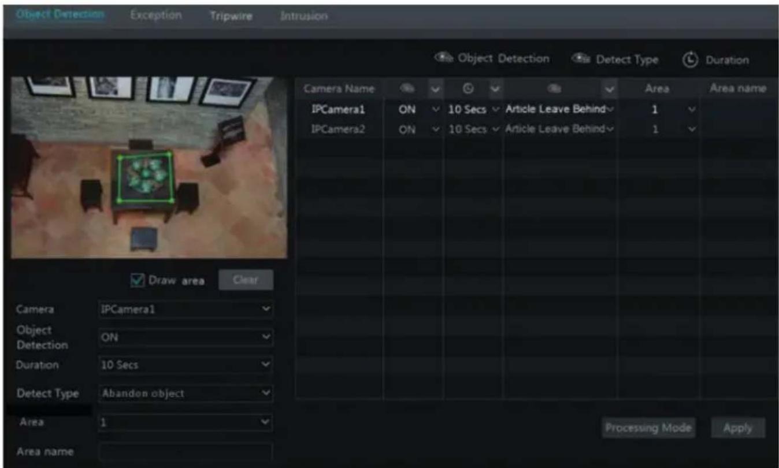Screen dimensions: 779x468
Task: Click the Apply button
Action: coord(738,428)
